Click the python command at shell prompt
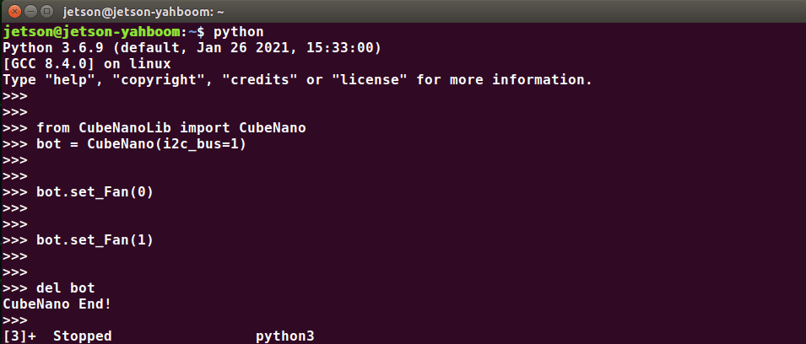 click(239, 32)
